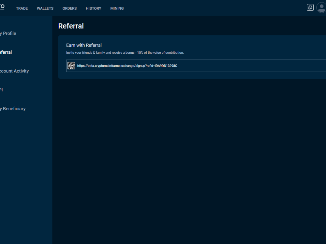Click the 'Earn with Referral' heading

(x=84, y=45)
